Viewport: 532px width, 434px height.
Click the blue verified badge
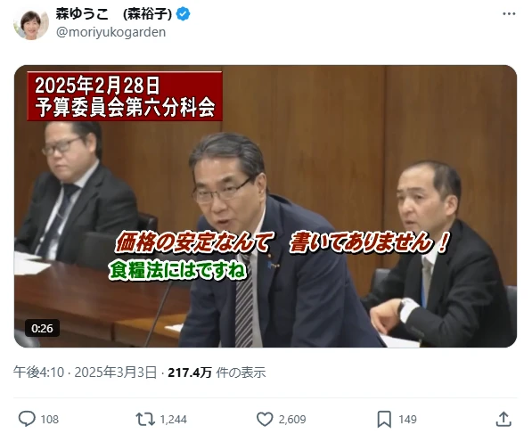pos(184,14)
